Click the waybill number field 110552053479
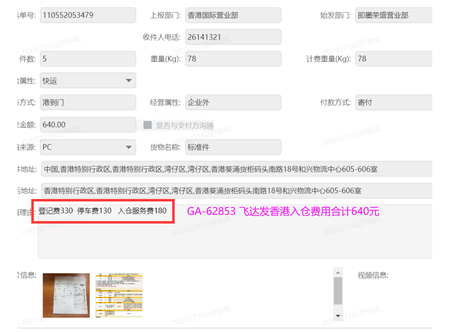This screenshot has width=459, height=332. tap(88, 15)
